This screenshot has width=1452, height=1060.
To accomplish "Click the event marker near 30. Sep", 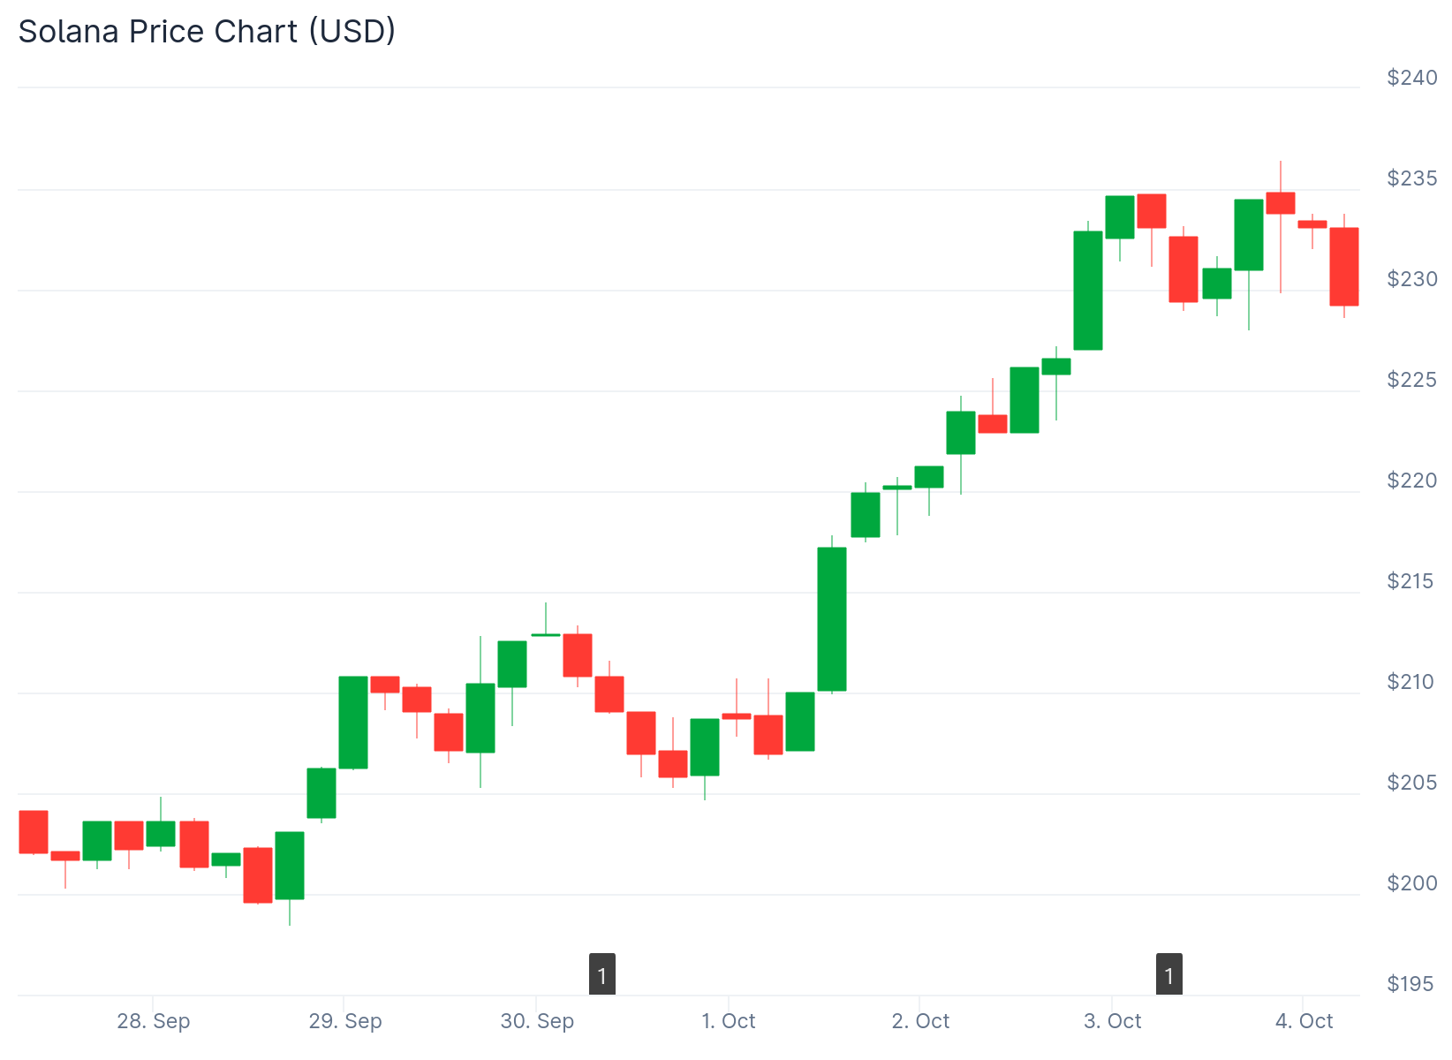I will 602,974.
